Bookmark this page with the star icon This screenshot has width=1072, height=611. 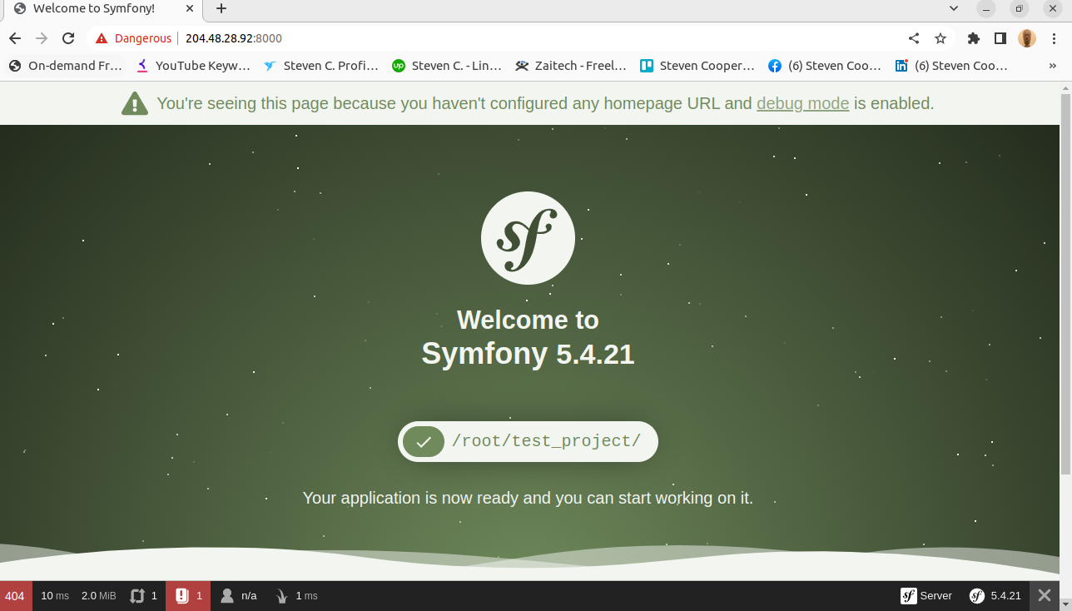(940, 38)
